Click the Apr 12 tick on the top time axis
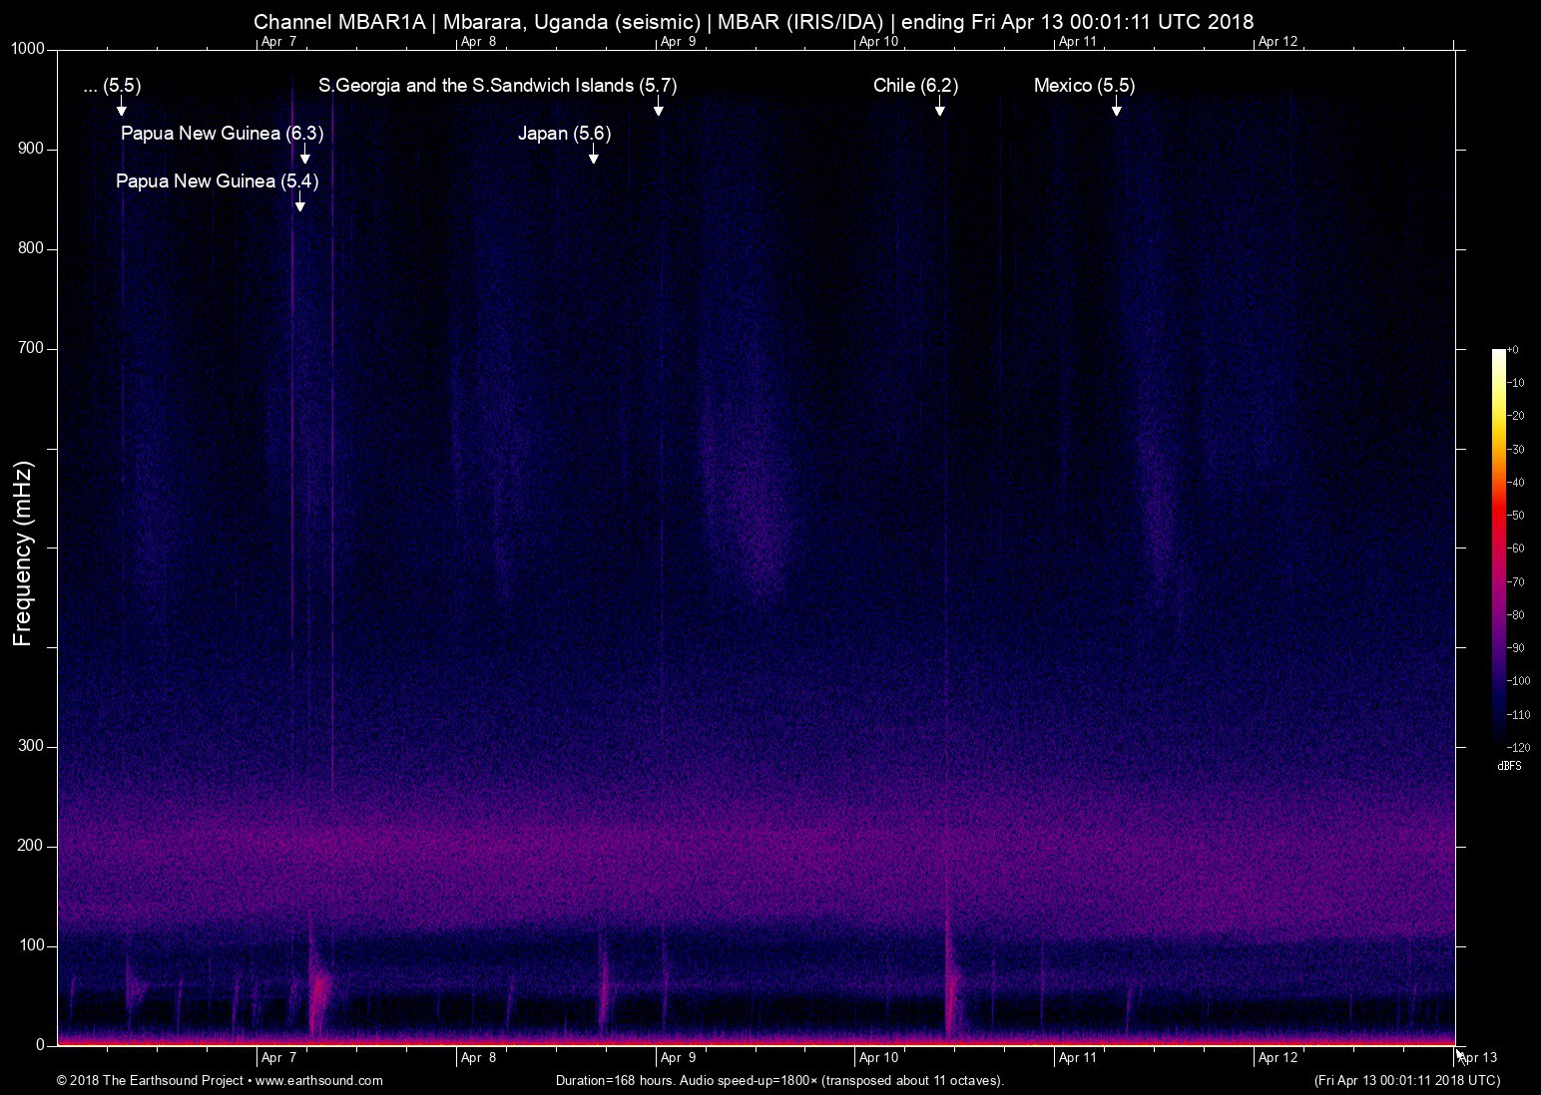The height and width of the screenshot is (1095, 1541). tap(1278, 42)
